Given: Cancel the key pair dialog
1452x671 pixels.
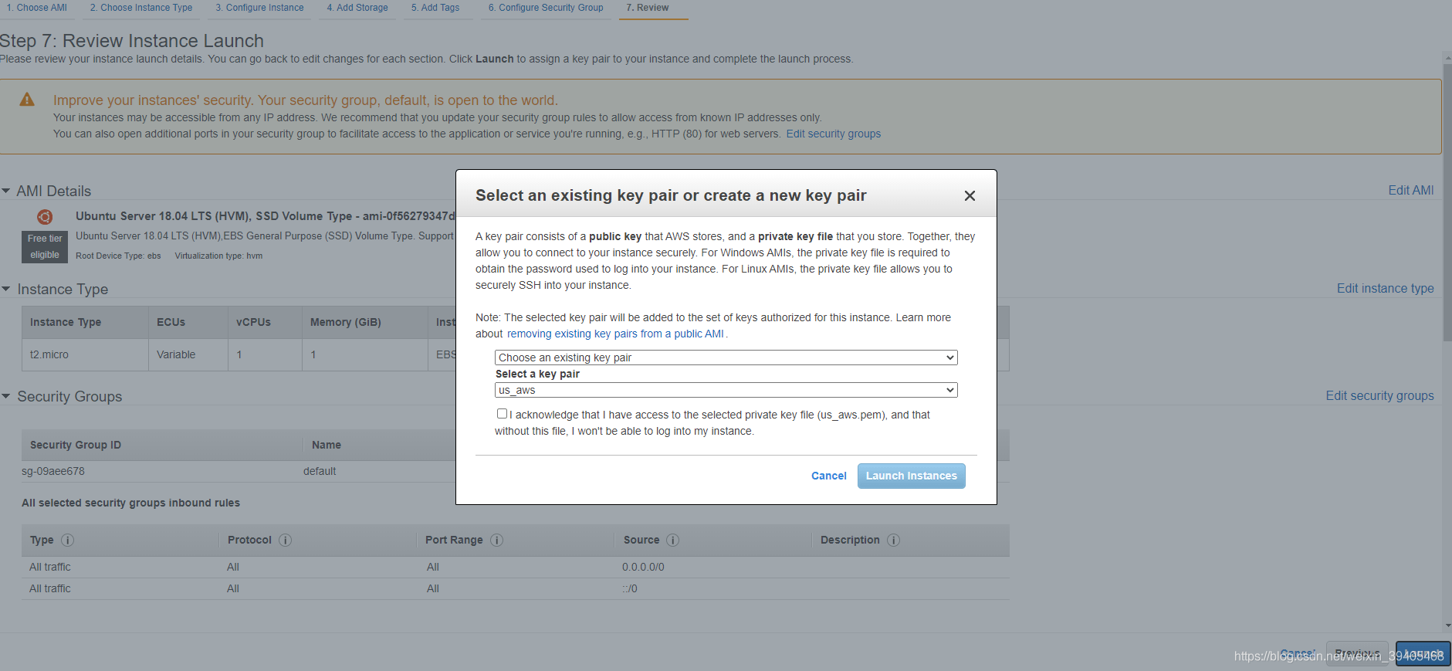Looking at the screenshot, I should pyautogui.click(x=828, y=476).
